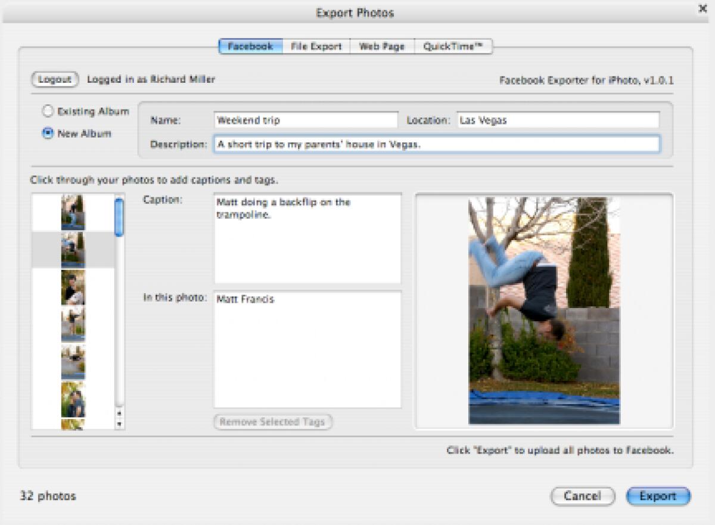
Task: Click Remove Selected Tags button
Action: click(x=272, y=422)
